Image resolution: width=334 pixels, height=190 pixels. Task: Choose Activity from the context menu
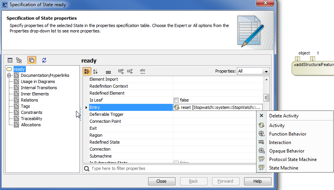pos(295,126)
